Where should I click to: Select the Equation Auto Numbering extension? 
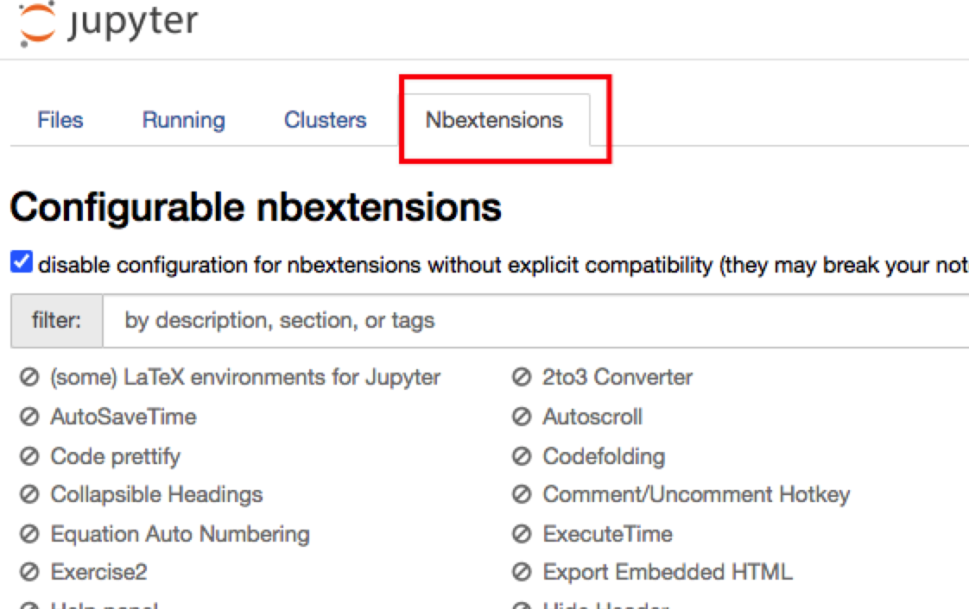coord(180,535)
